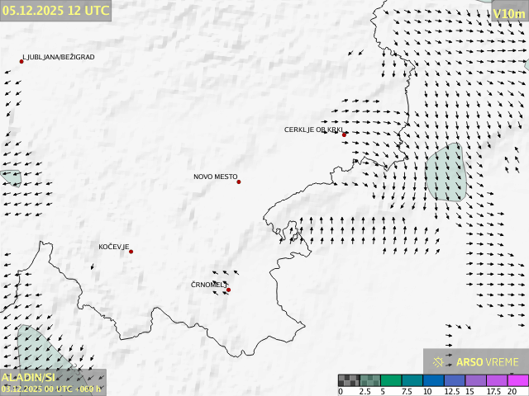
Task: Pick the magenta 20 legend swatch
Action: tap(518, 380)
